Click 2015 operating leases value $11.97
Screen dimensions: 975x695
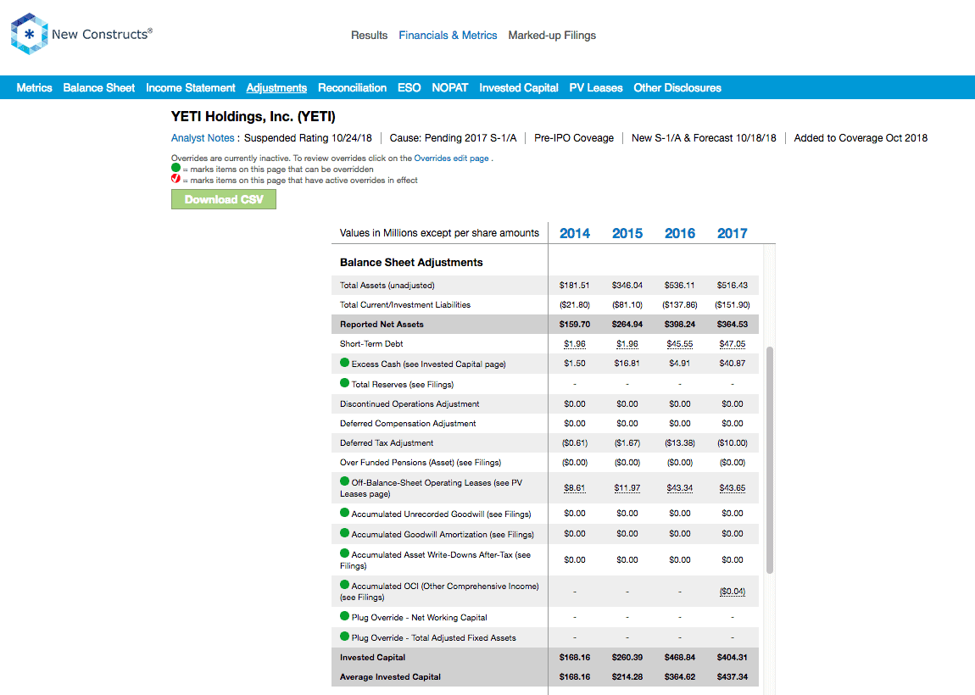pos(627,488)
